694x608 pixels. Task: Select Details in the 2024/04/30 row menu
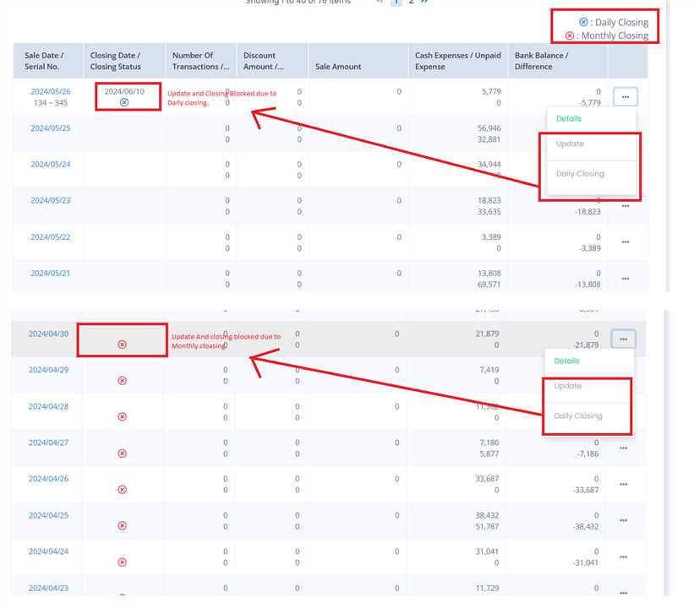(566, 361)
